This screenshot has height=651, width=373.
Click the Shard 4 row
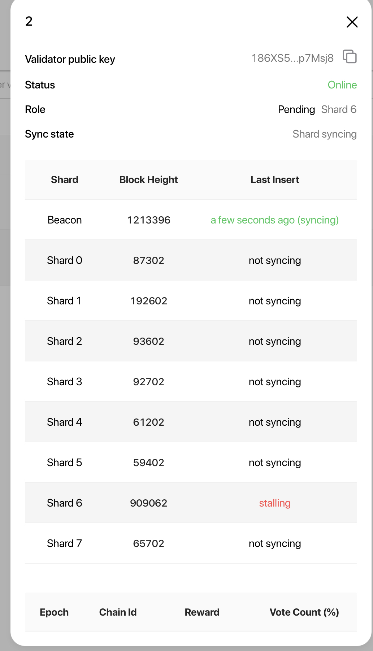pos(191,422)
